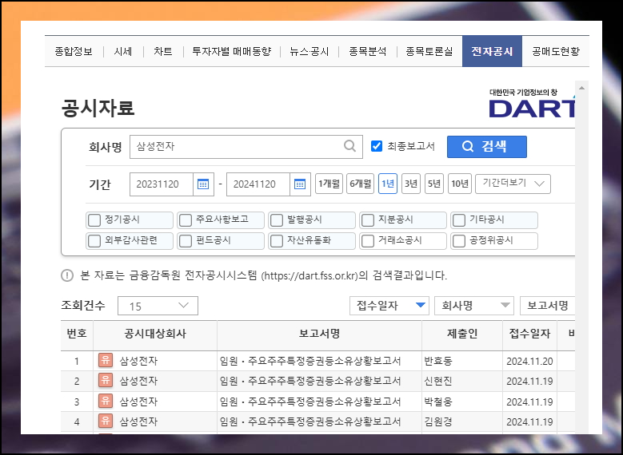Click the 공시대상회사 column header

[155, 334]
